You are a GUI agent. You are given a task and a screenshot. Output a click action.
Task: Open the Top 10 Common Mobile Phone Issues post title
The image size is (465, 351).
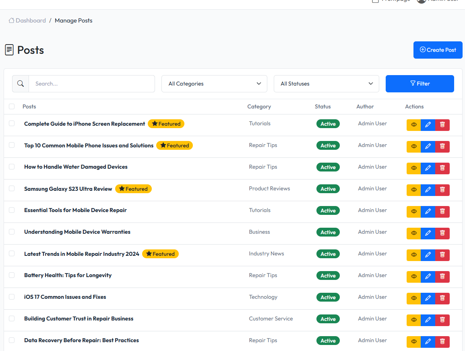(89, 145)
